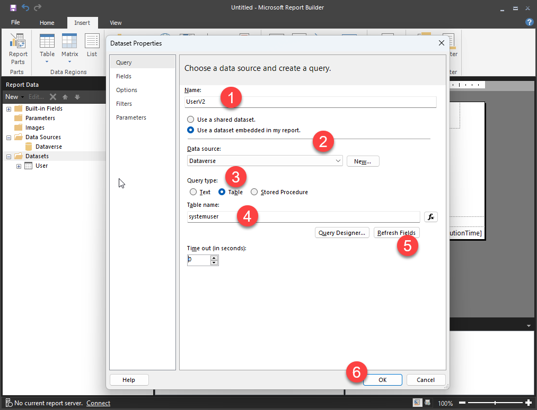537x410 pixels.
Task: Click the Time out value field
Action: (x=199, y=260)
